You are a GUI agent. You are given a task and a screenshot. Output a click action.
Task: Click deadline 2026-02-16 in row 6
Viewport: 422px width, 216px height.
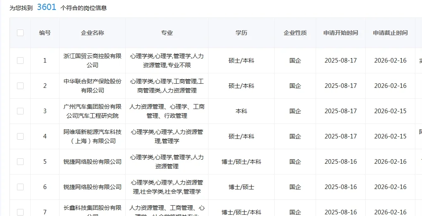[x=390, y=187]
